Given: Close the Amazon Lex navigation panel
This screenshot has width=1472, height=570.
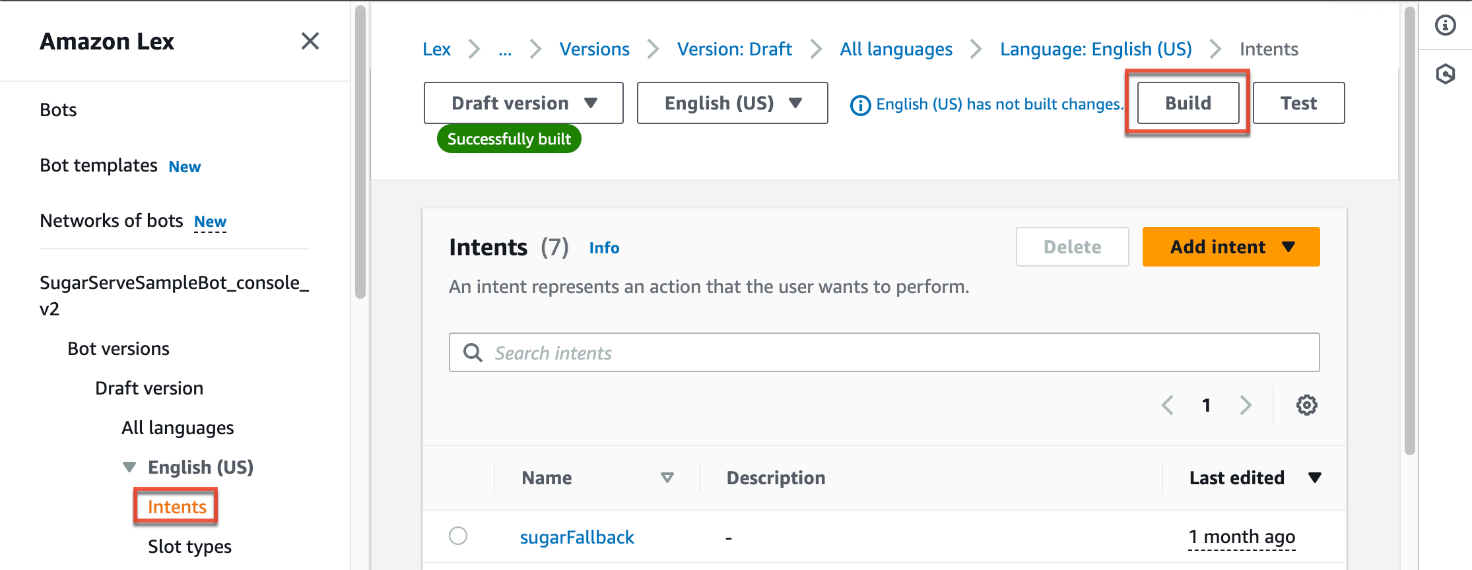Looking at the screenshot, I should click(x=310, y=42).
